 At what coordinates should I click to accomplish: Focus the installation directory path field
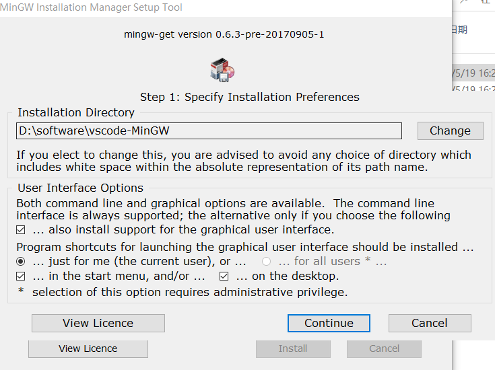[209, 131]
